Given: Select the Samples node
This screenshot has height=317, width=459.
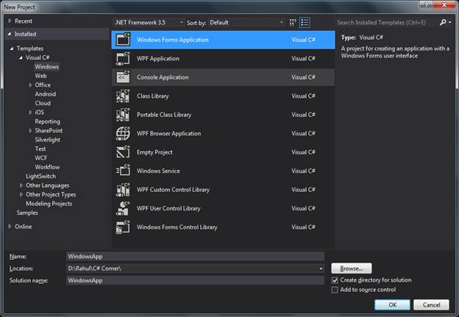Looking at the screenshot, I should (x=27, y=213).
